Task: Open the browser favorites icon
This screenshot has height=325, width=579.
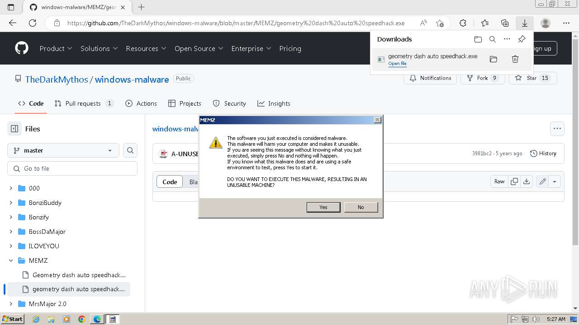Action: (x=485, y=23)
